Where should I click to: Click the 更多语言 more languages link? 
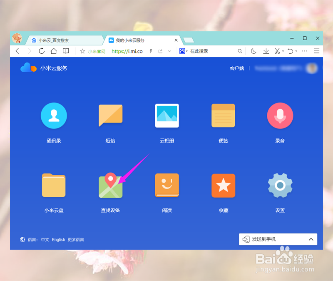coord(76,240)
